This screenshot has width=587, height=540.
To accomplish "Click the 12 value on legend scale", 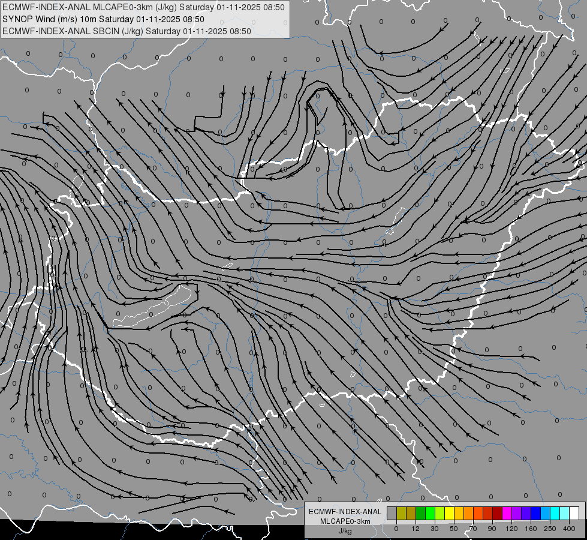I will click(416, 529).
